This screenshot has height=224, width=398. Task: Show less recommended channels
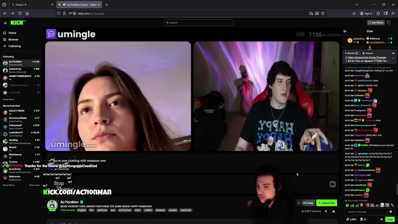(34, 185)
